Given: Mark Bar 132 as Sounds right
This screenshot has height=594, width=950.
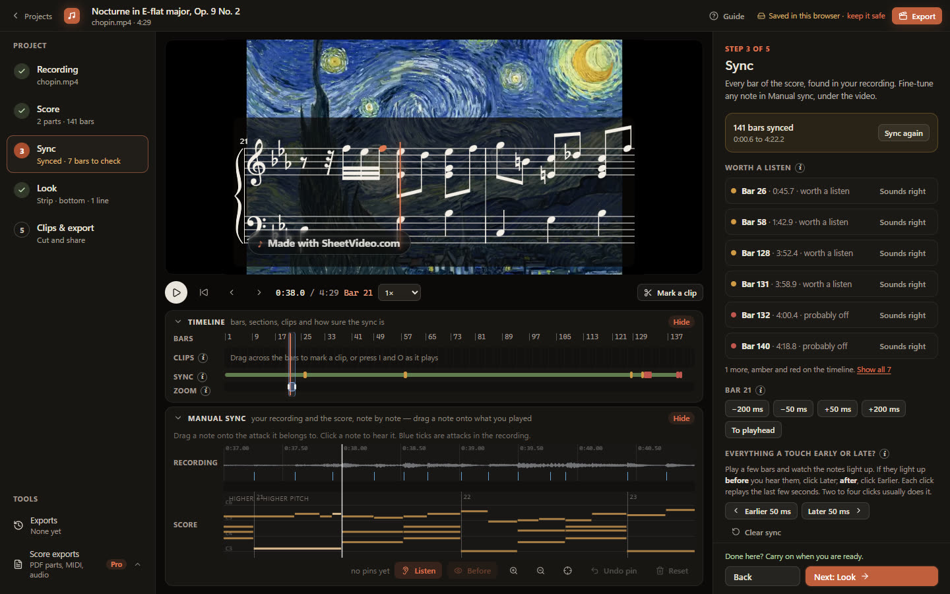Looking at the screenshot, I should [902, 315].
